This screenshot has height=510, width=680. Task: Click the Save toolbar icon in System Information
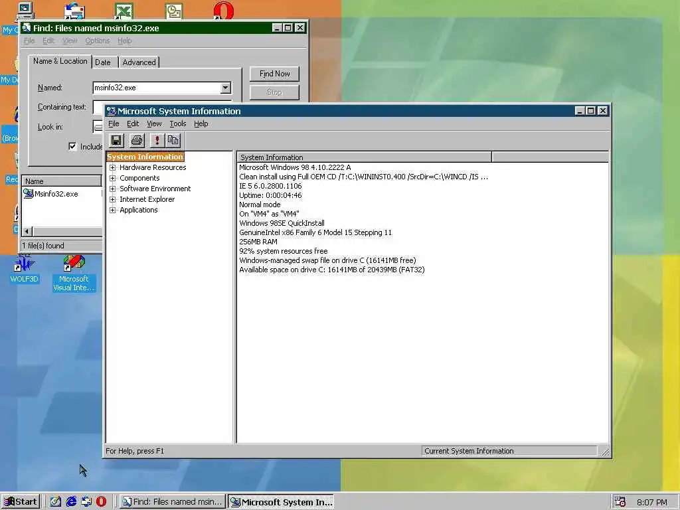[116, 140]
